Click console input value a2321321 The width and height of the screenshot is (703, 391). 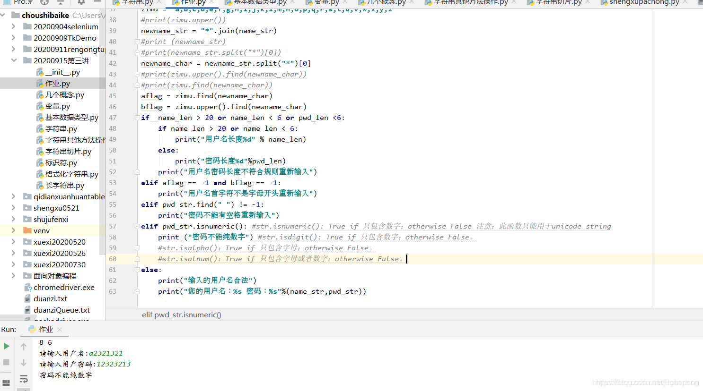coord(106,353)
